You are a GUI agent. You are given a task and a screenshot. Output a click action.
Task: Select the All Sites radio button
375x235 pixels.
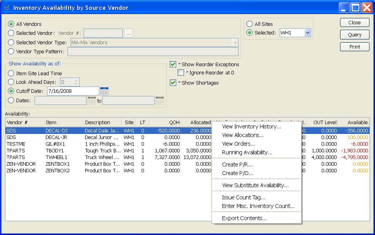pos(249,24)
